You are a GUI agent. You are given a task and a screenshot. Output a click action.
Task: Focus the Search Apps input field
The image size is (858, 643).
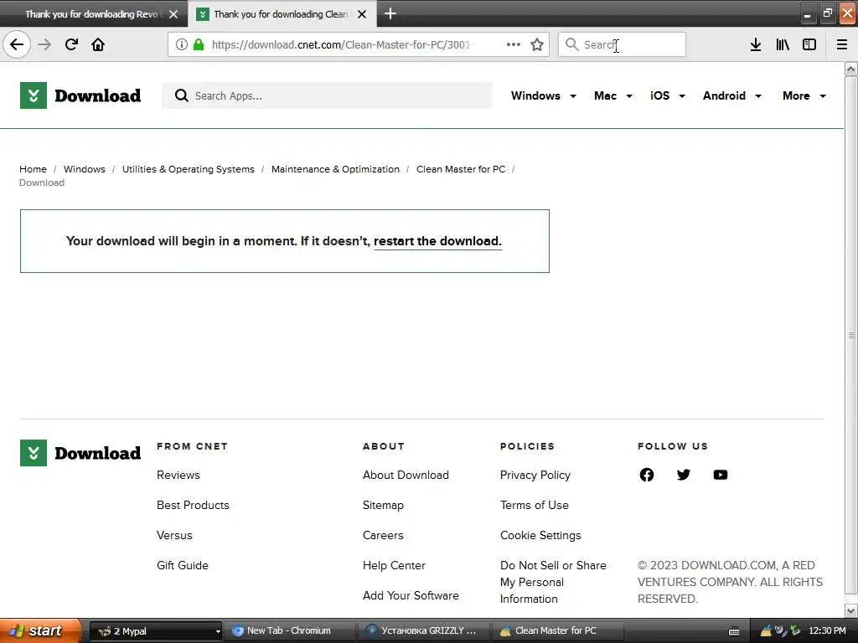pos(328,95)
